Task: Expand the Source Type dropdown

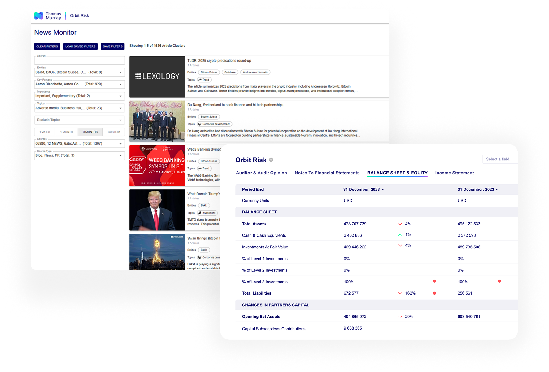Action: point(80,155)
